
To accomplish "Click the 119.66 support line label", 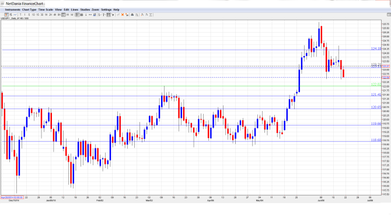I will 376,124.
